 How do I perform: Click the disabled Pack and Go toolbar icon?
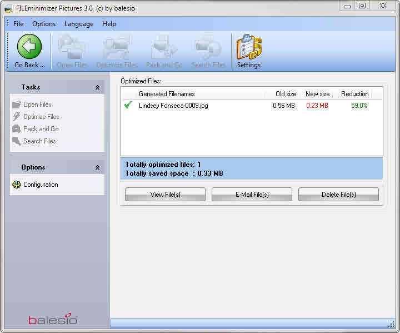[164, 47]
